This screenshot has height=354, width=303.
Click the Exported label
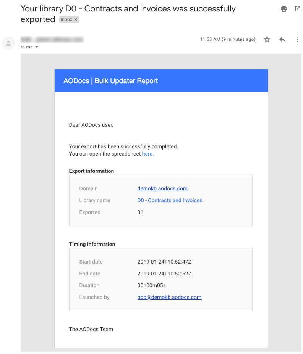click(90, 212)
